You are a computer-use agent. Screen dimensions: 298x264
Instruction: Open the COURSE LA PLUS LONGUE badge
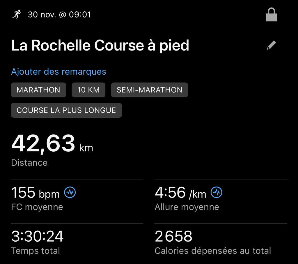[66, 110]
